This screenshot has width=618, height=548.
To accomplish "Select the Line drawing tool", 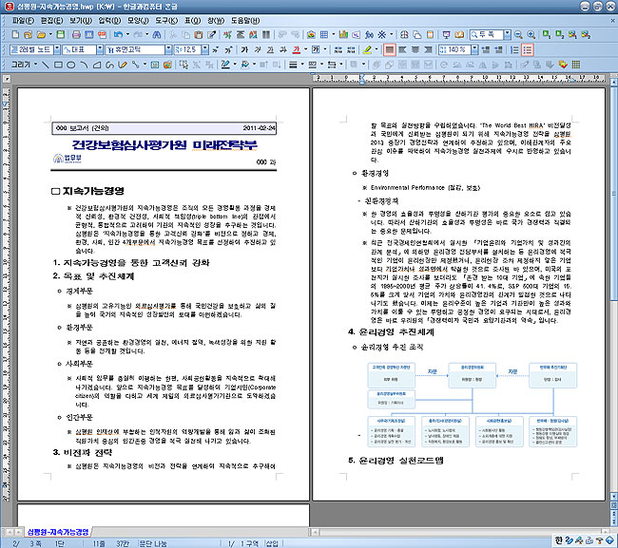I will point(46,65).
